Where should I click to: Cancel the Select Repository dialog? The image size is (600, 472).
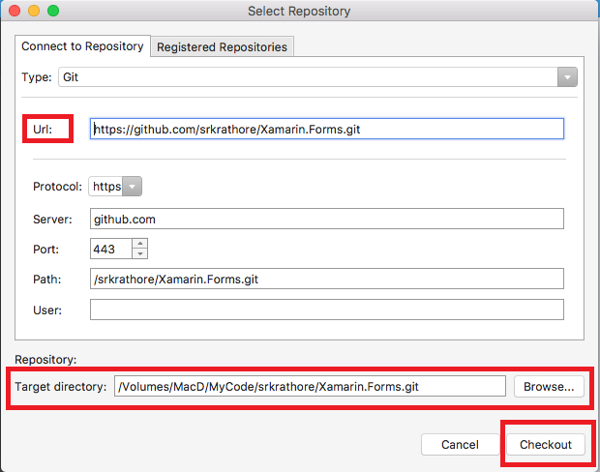(x=460, y=445)
